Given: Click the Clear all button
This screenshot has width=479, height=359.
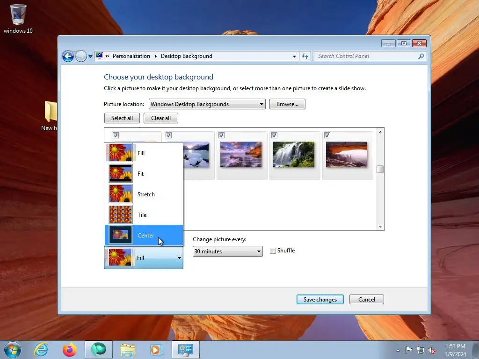Looking at the screenshot, I should (x=161, y=118).
